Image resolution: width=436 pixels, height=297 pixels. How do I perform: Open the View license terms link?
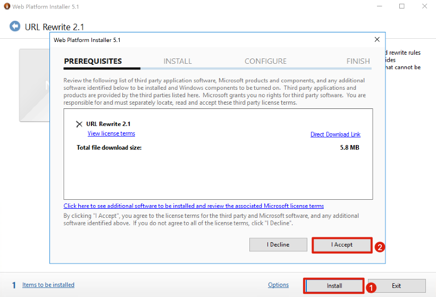111,133
